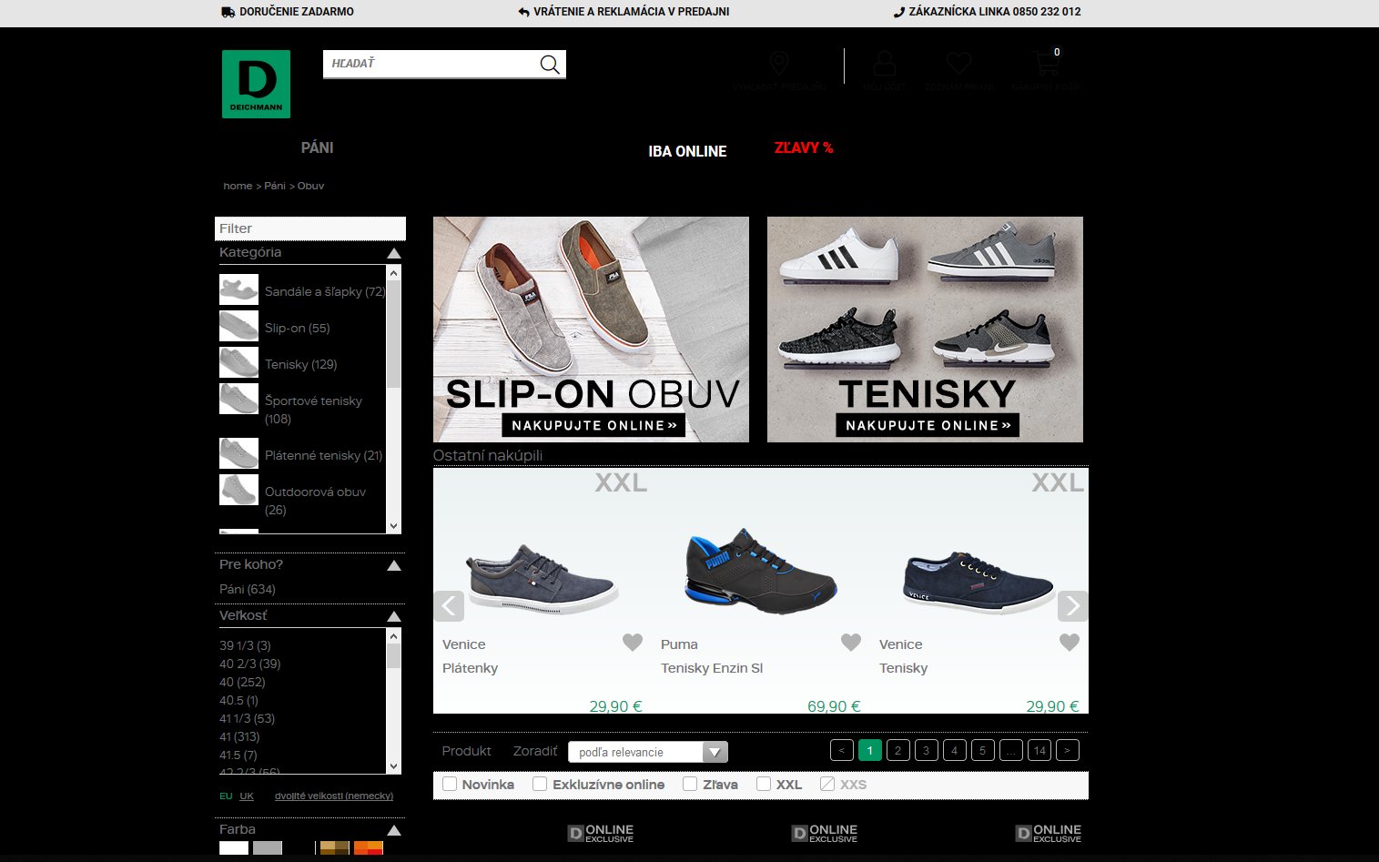Select size 40 (252)
The height and width of the screenshot is (862, 1379).
242,682
